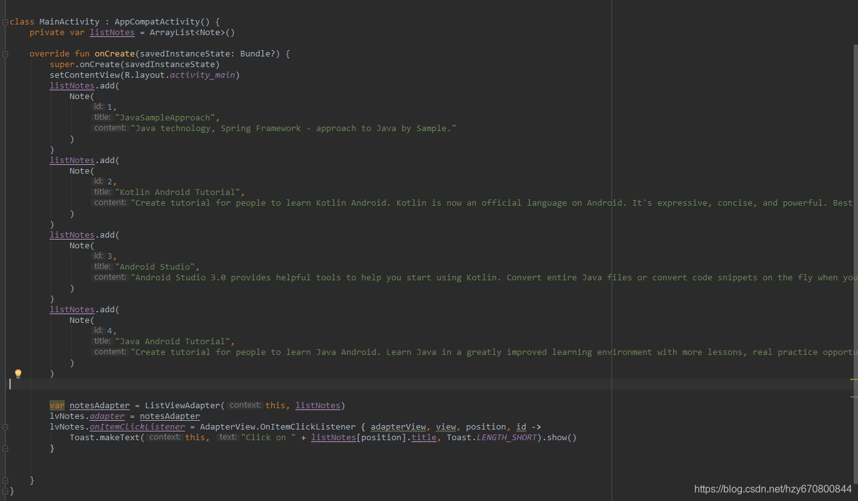Click super.onCreate(savedInstanceState) call
Screen dimensions: 858x501
135,65
